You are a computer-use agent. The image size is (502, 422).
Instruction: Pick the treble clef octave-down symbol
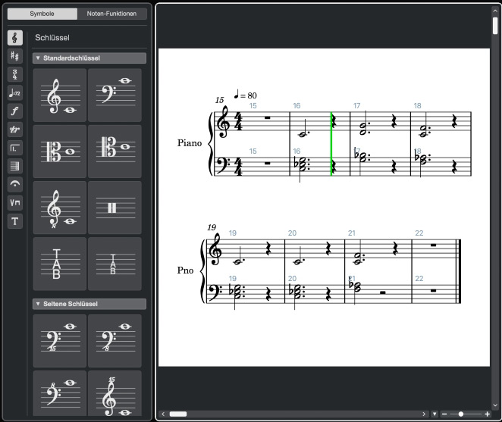(x=60, y=208)
